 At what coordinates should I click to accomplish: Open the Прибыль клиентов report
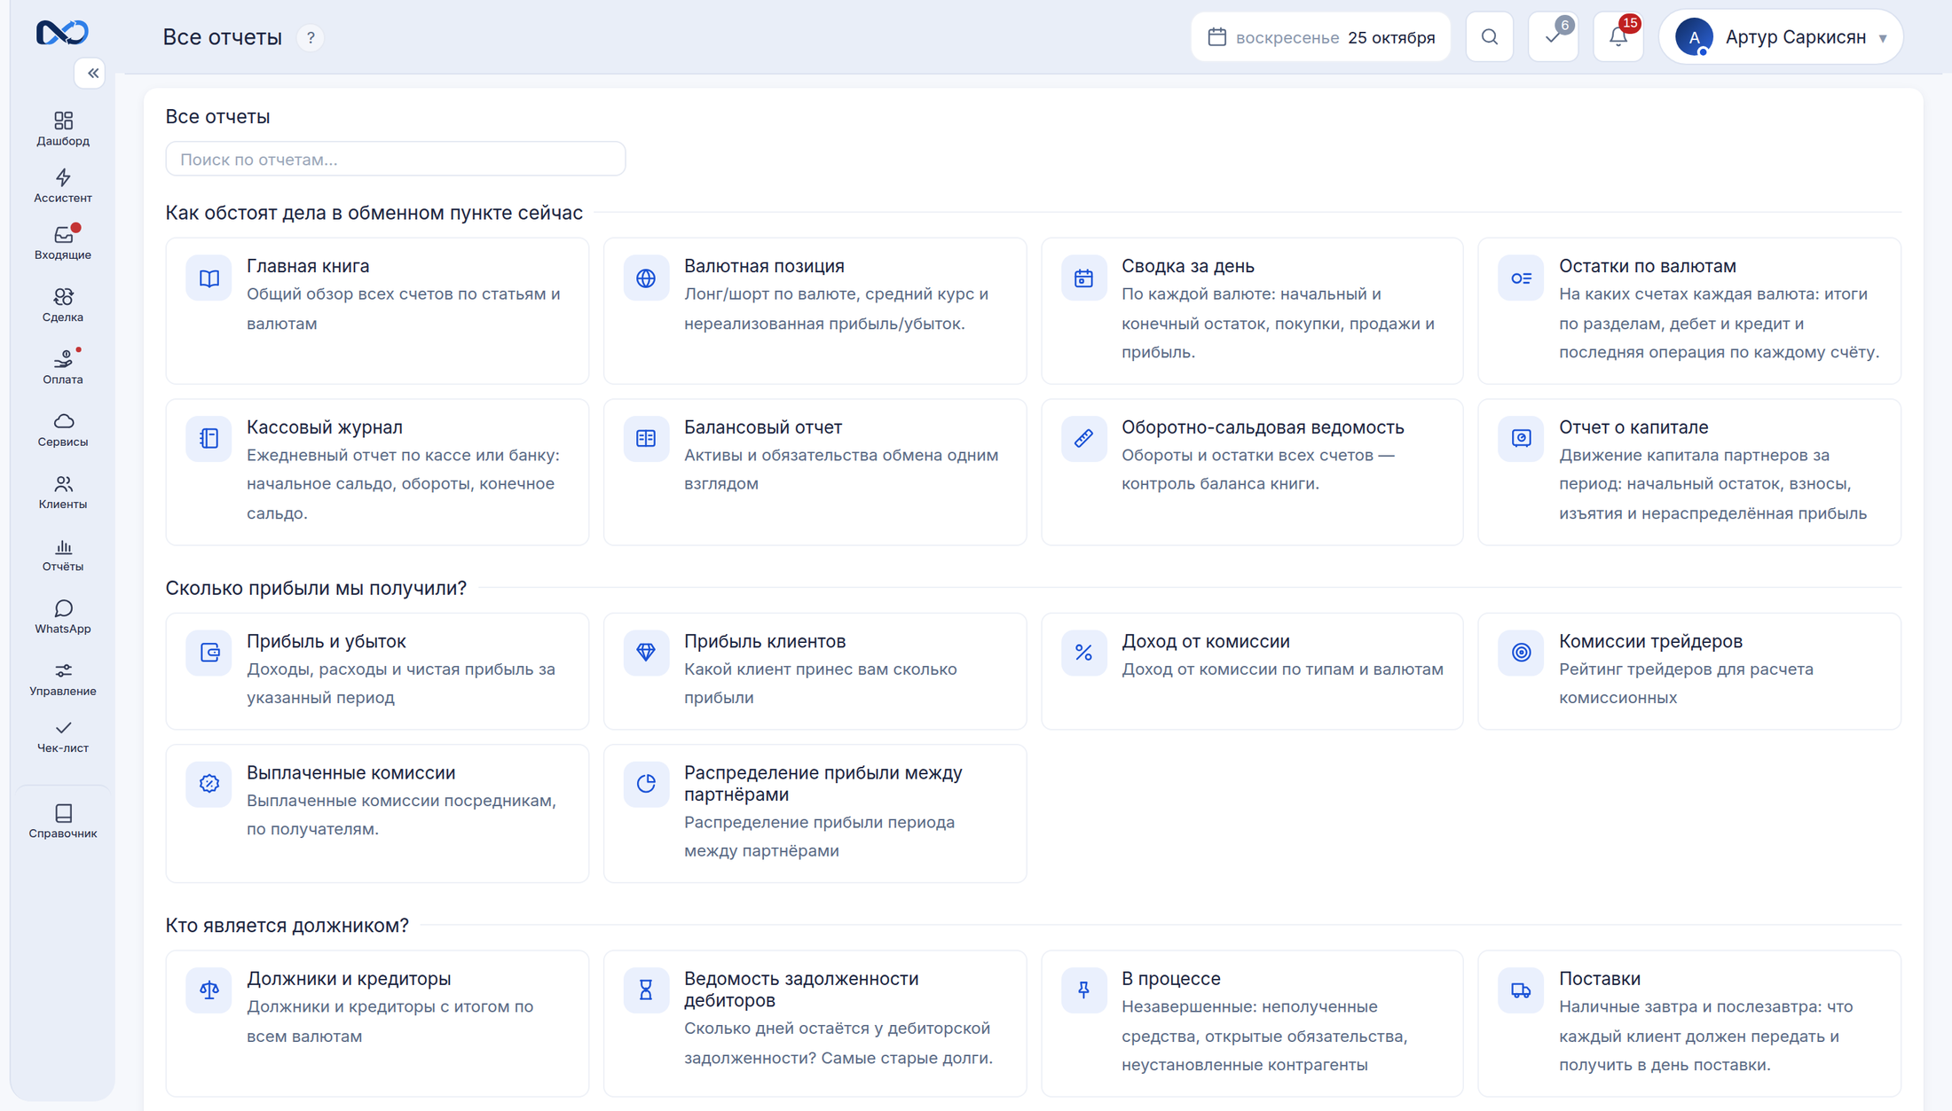(815, 671)
